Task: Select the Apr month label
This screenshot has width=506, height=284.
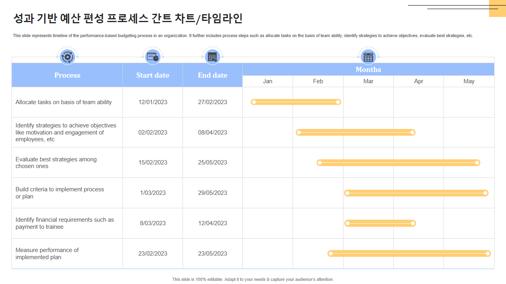Action: (x=419, y=81)
